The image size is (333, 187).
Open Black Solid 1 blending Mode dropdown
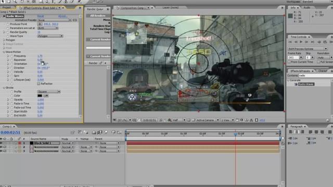click(67, 143)
